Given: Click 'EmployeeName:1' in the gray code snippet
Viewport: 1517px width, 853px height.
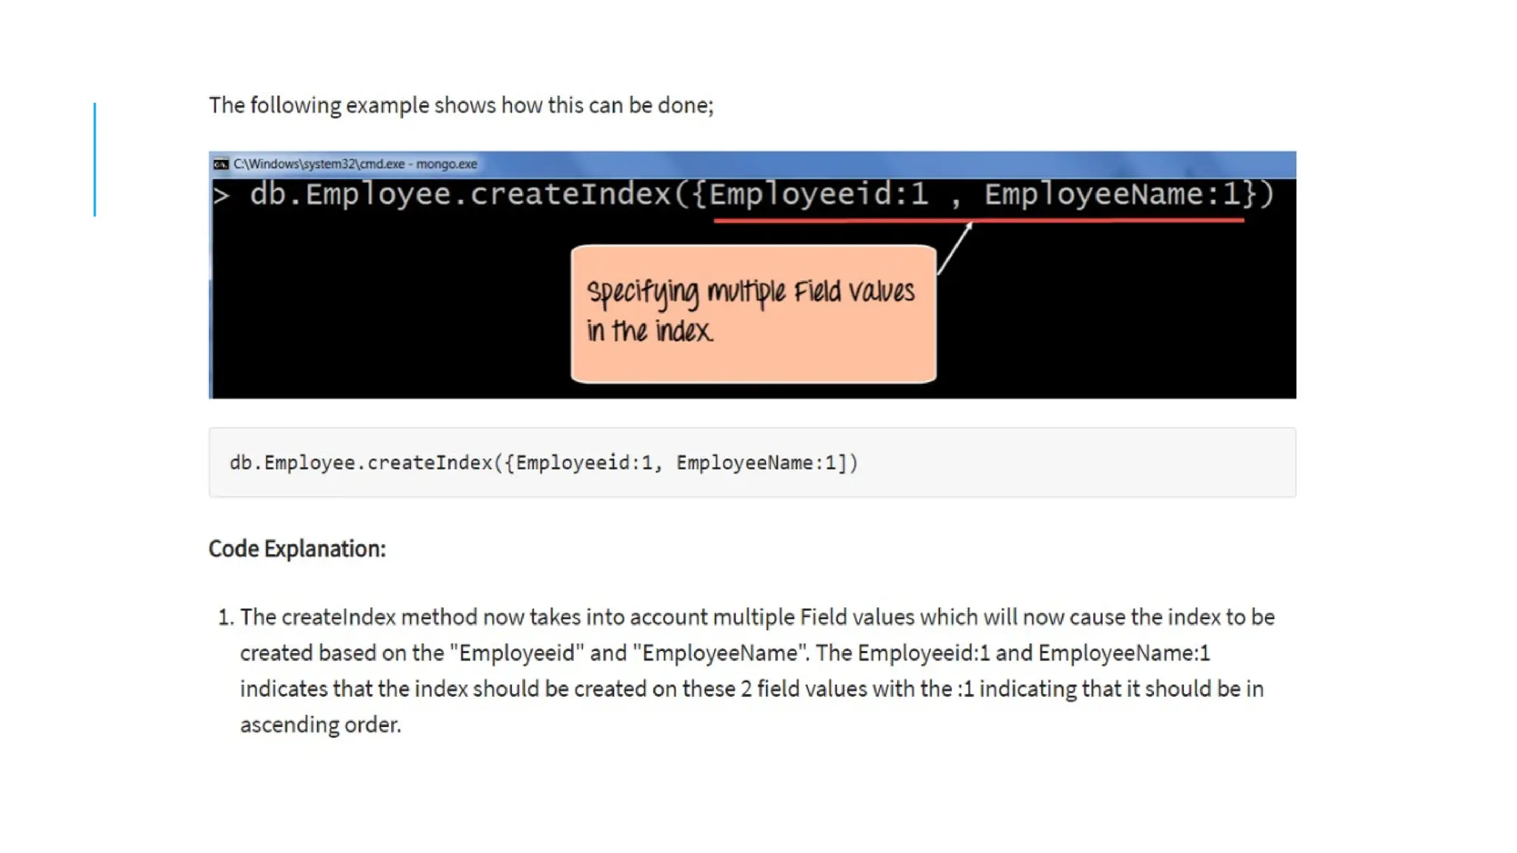Looking at the screenshot, I should (756, 463).
